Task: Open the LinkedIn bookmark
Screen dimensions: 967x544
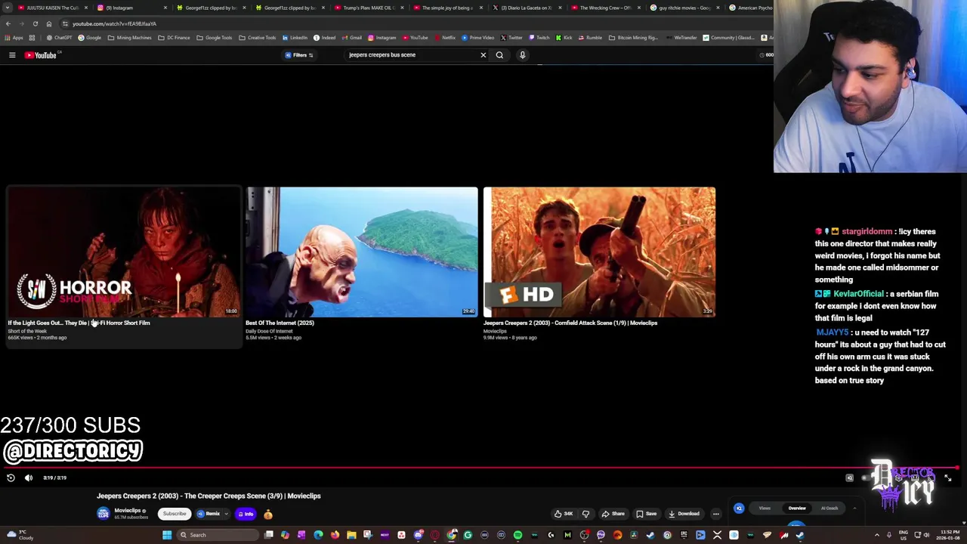Action: [295, 38]
